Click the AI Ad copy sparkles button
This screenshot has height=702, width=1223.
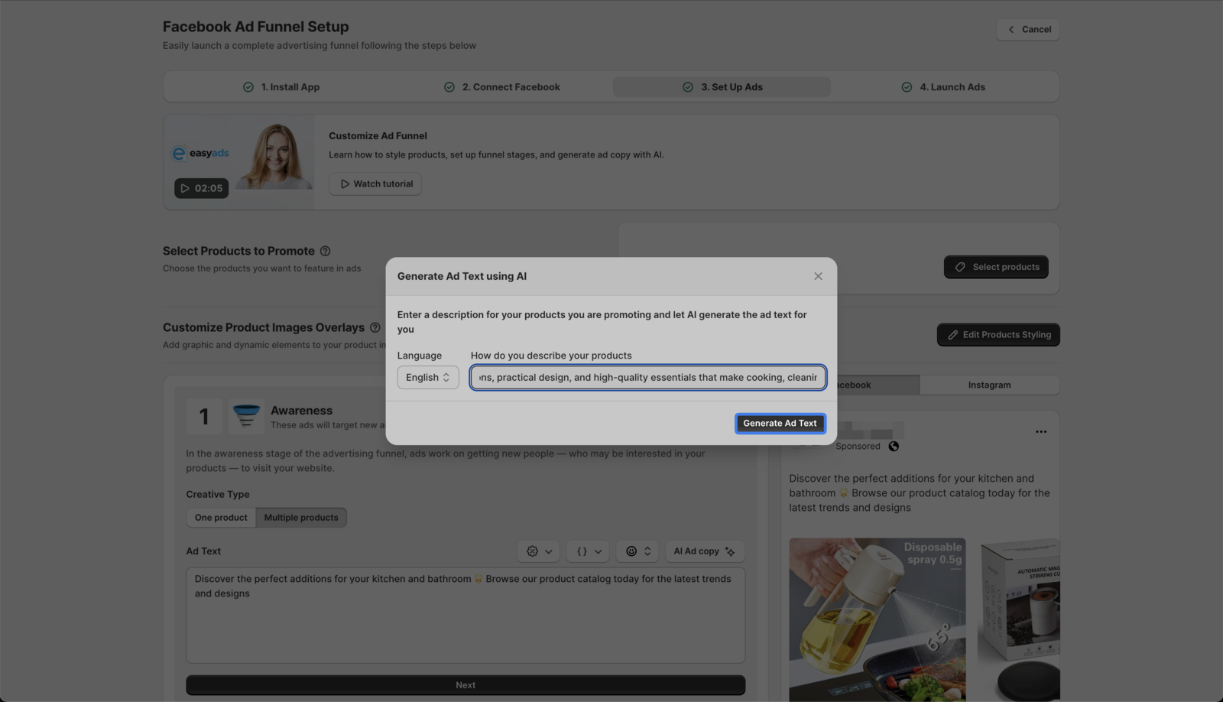[x=704, y=551]
